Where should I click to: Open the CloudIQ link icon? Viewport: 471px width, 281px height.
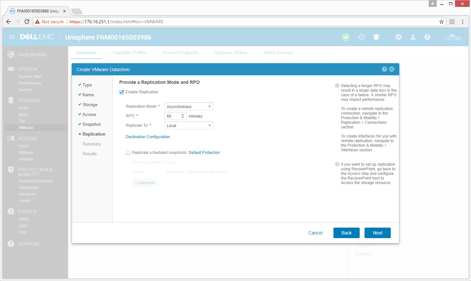click(453, 37)
